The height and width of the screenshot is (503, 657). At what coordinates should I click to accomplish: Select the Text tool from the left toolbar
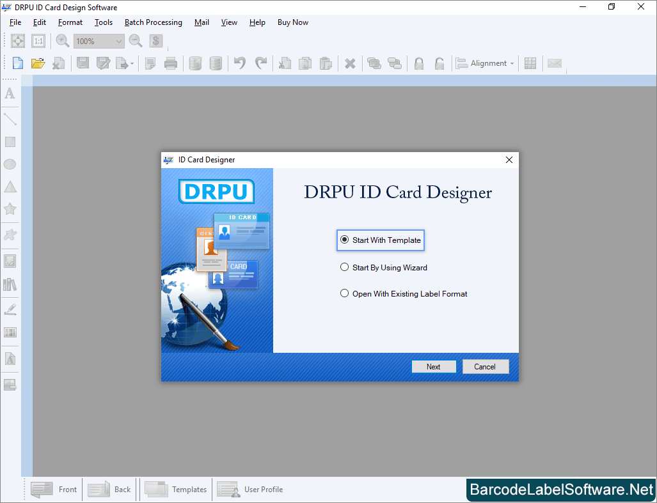coord(10,93)
